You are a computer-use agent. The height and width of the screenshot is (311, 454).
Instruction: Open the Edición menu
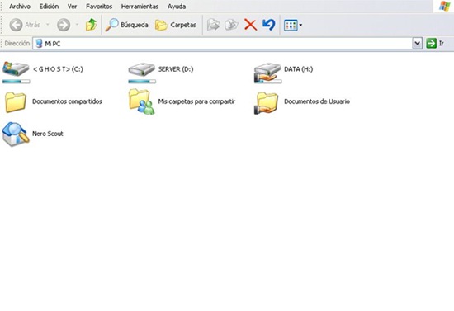tap(49, 7)
